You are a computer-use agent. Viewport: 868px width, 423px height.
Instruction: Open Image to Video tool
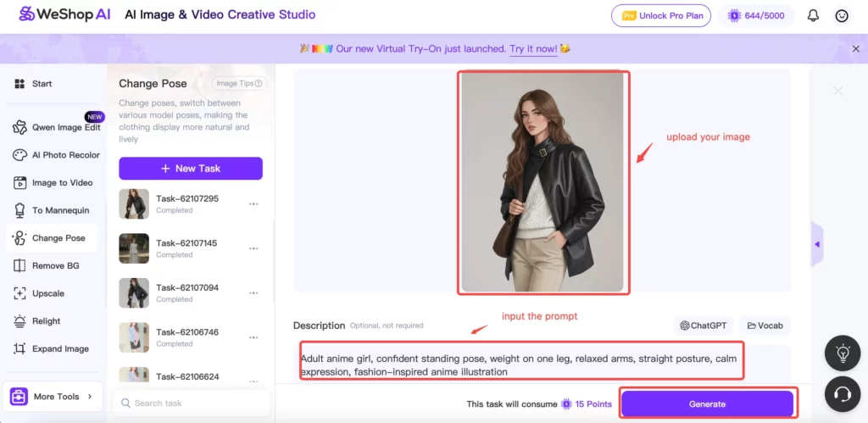[61, 182]
